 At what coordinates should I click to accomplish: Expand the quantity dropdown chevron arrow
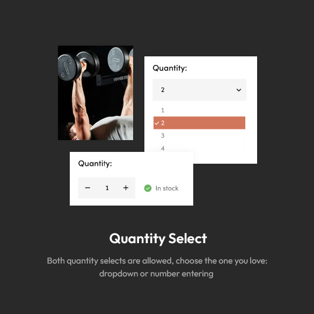[239, 90]
